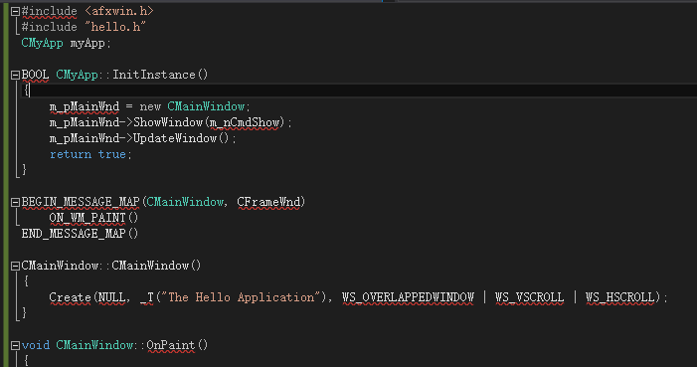Click the WS_OVERLAPPEDWINDOW style flag

(408, 297)
